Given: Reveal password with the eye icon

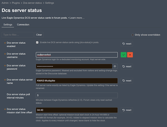Looking at the screenshot, I should point(115,66).
